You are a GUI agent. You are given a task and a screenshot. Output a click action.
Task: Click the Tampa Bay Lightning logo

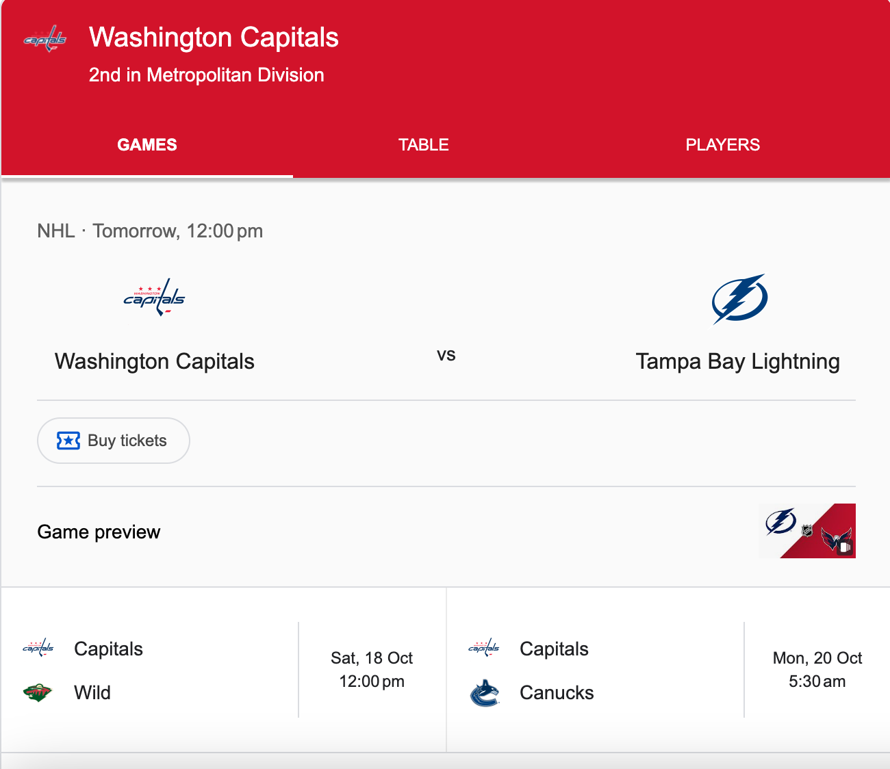tap(739, 299)
